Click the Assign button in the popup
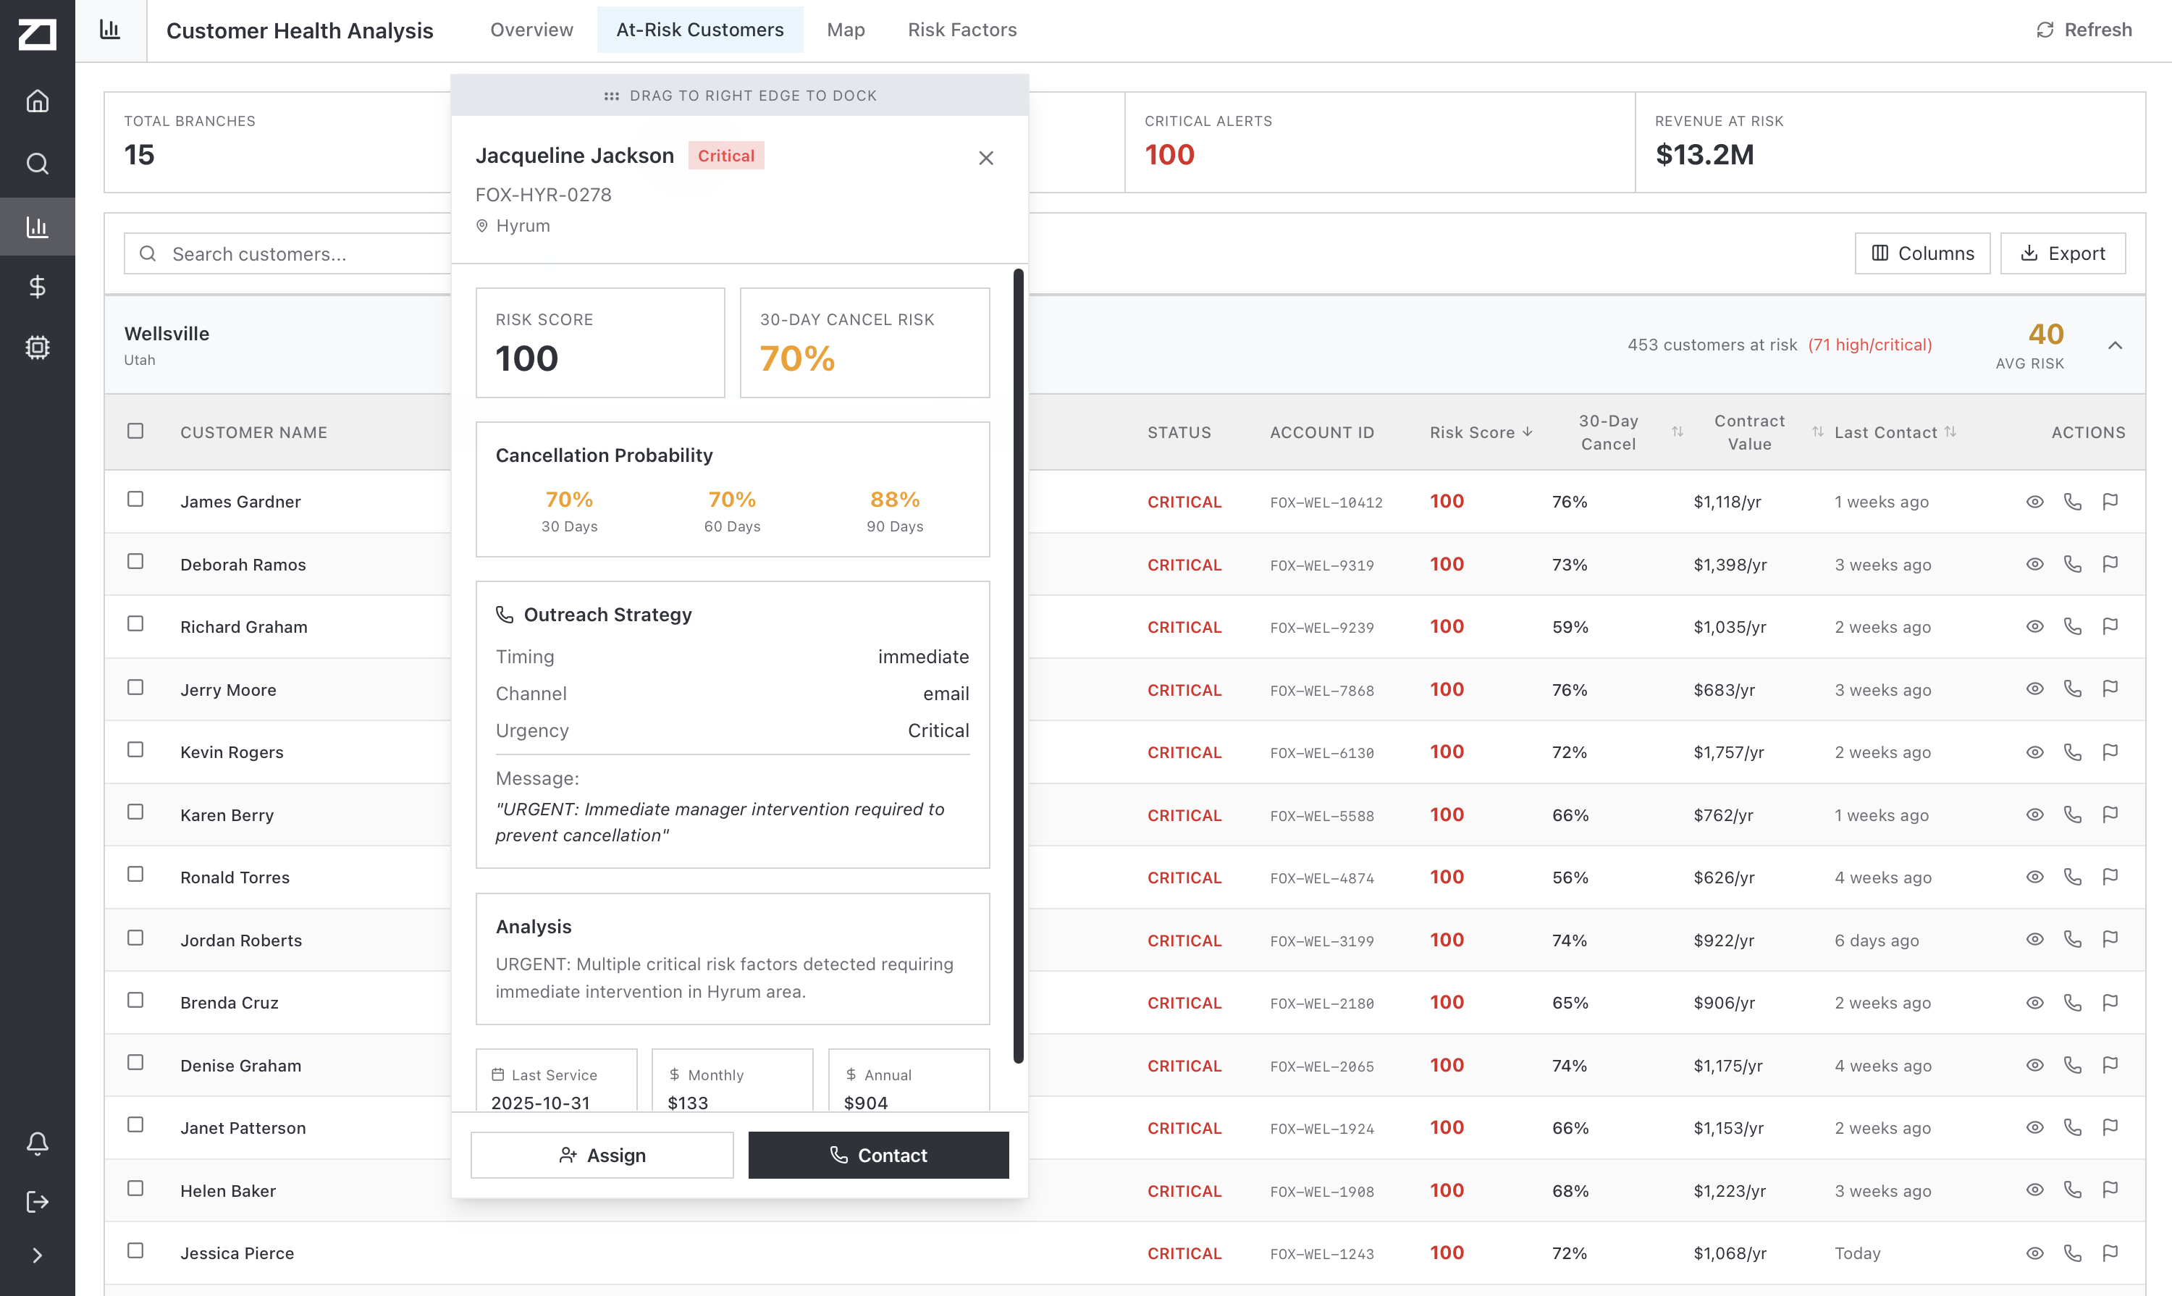 coord(602,1155)
